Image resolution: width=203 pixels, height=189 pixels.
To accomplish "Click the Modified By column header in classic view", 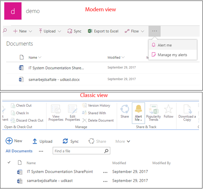I will [161, 163].
